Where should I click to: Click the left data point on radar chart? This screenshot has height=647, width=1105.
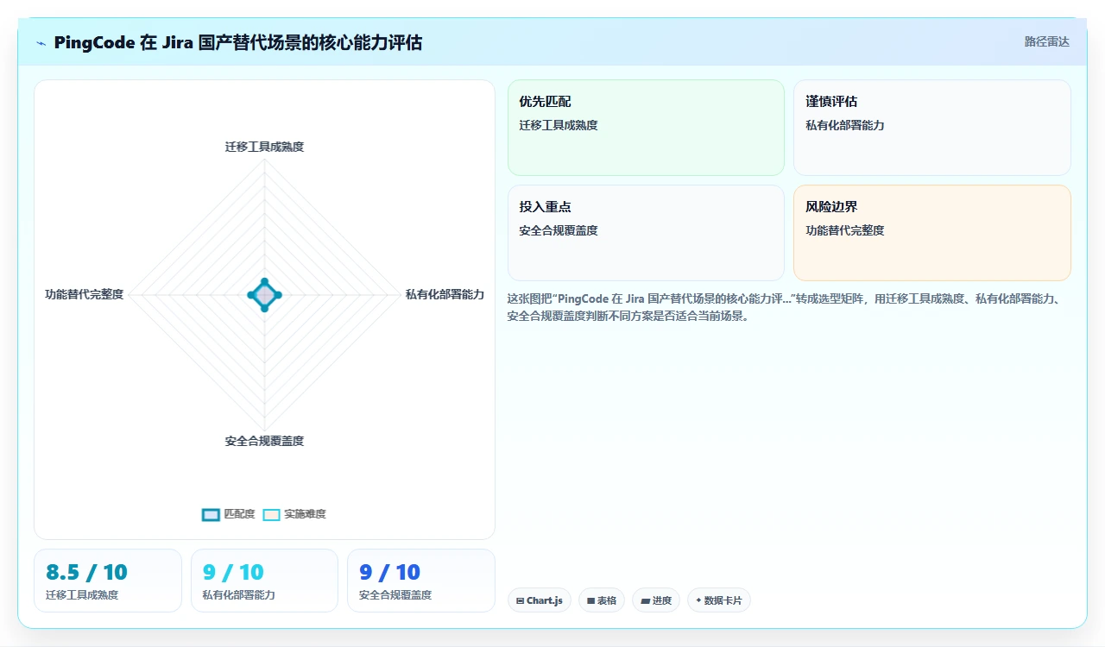(251, 295)
